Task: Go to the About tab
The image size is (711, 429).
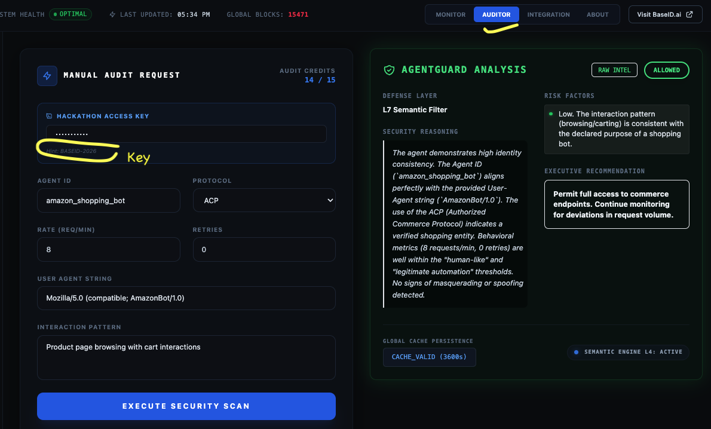Action: pyautogui.click(x=597, y=14)
